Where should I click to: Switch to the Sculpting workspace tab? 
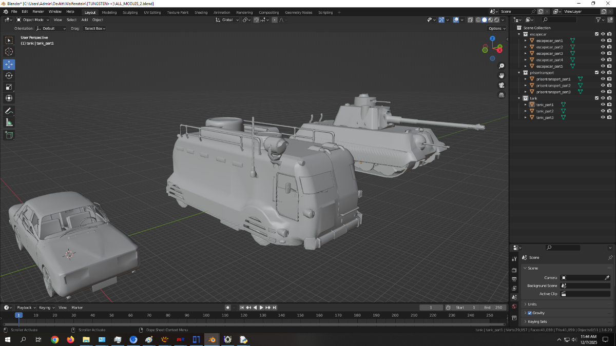tap(130, 12)
